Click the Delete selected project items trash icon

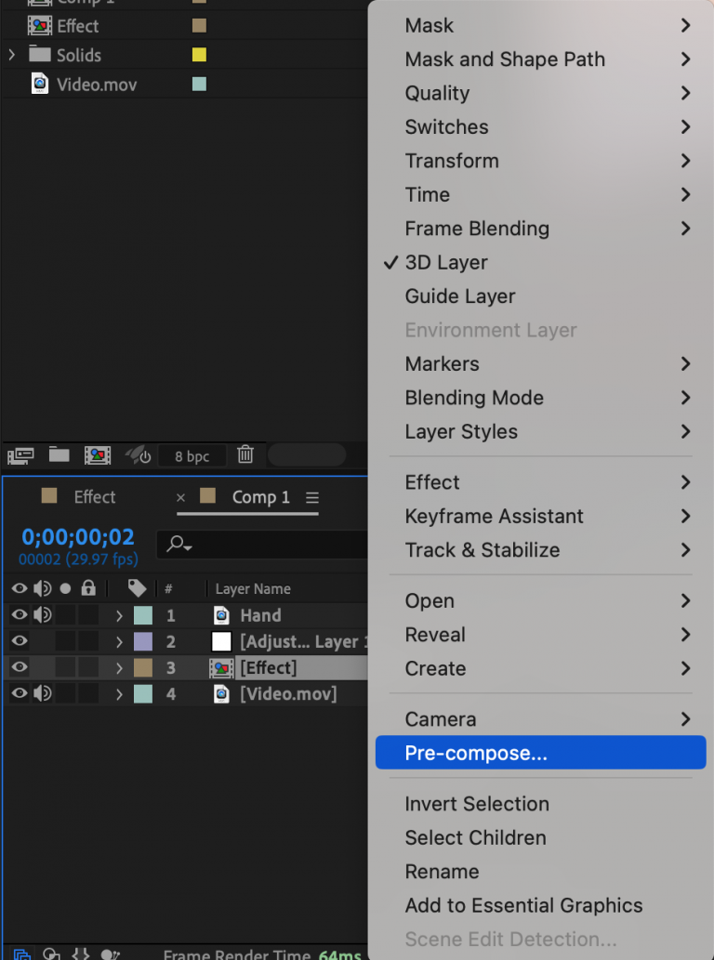(245, 455)
